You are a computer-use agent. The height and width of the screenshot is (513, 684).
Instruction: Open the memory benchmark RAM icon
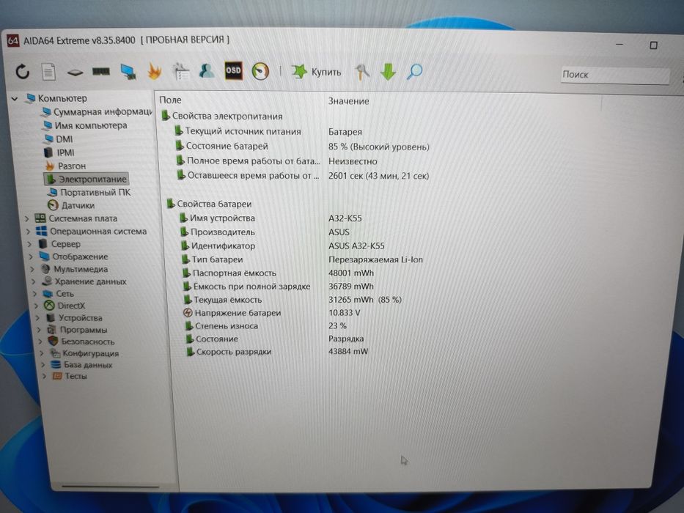click(101, 71)
